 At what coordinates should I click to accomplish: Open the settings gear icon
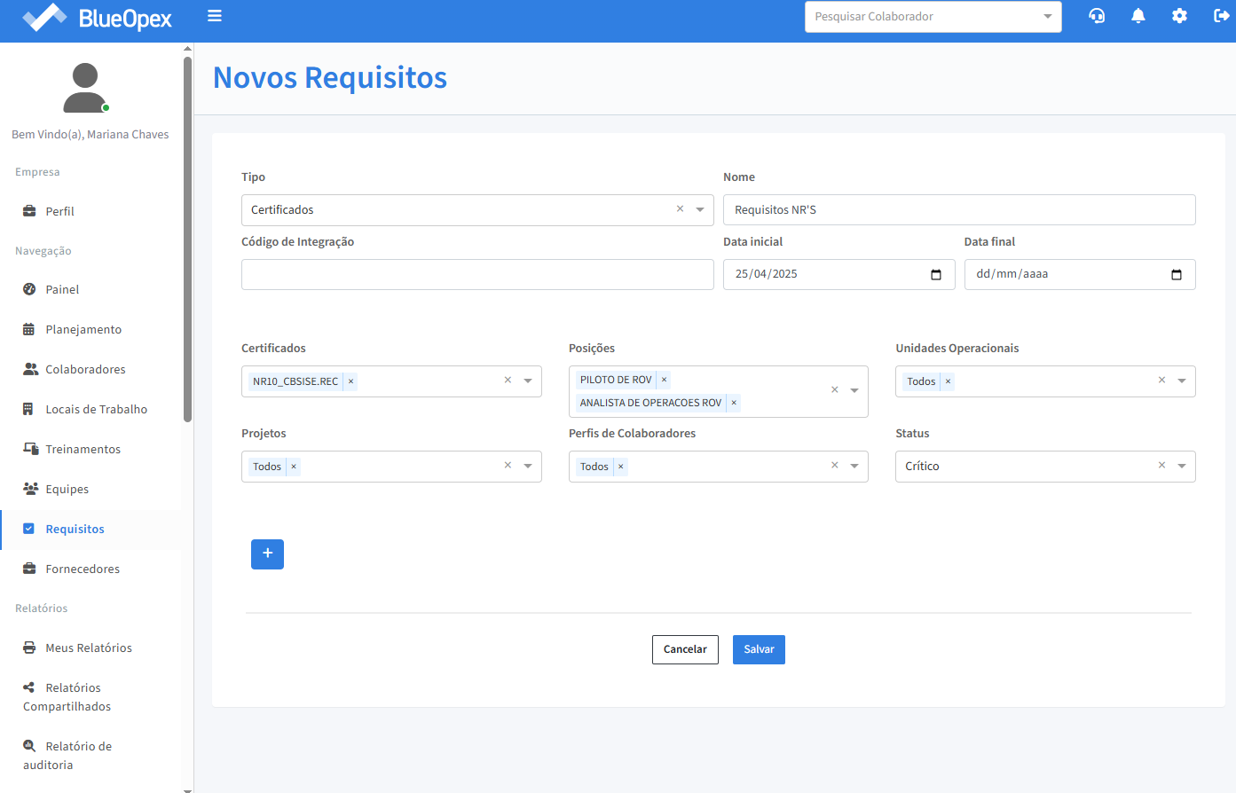tap(1179, 16)
